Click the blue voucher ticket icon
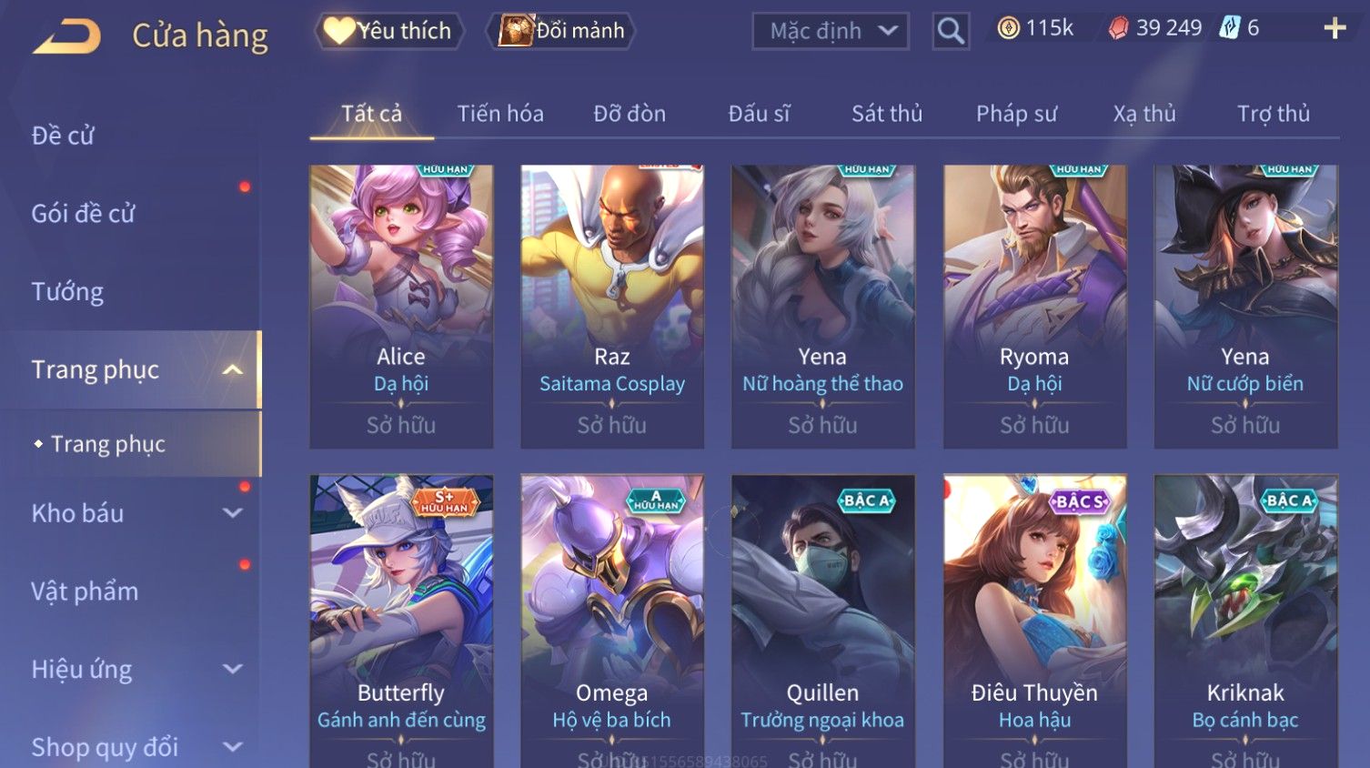Viewport: 1370px width, 768px height. (x=1230, y=28)
